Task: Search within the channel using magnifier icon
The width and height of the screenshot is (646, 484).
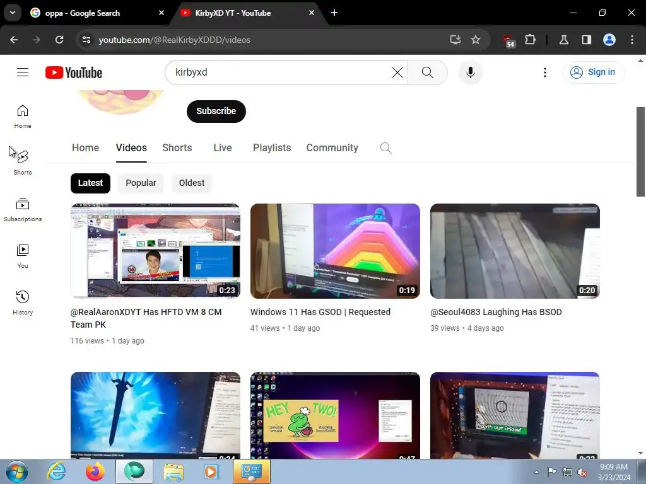Action: pos(385,147)
